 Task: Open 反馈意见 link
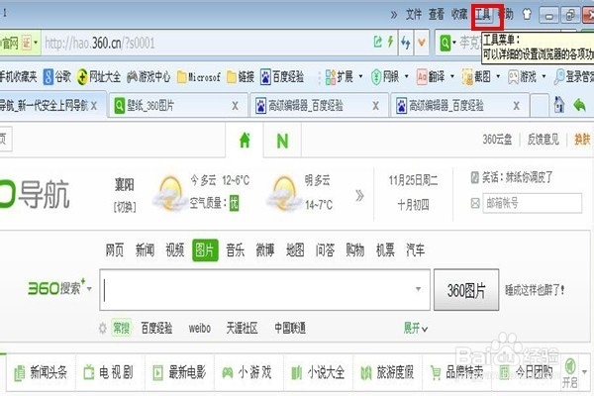pos(544,140)
